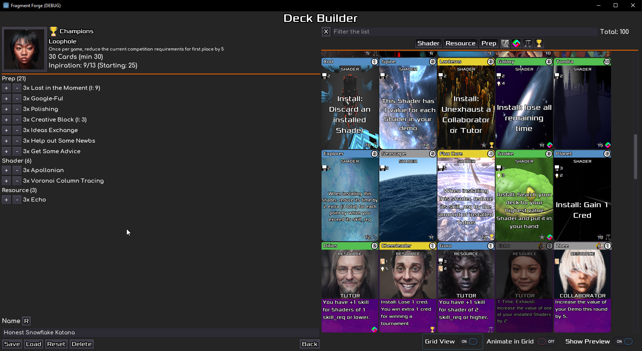Pick the Zhee collaborator resource card
This screenshot has width=642, height=351.
coord(582,288)
